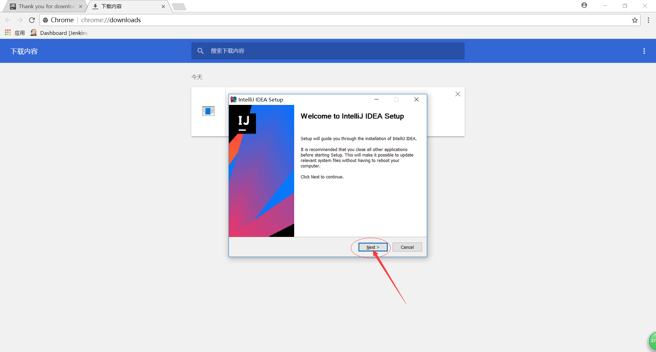The width and height of the screenshot is (656, 352).
Task: Minimize the IntelliJ IDEA Setup dialog
Action: point(377,99)
